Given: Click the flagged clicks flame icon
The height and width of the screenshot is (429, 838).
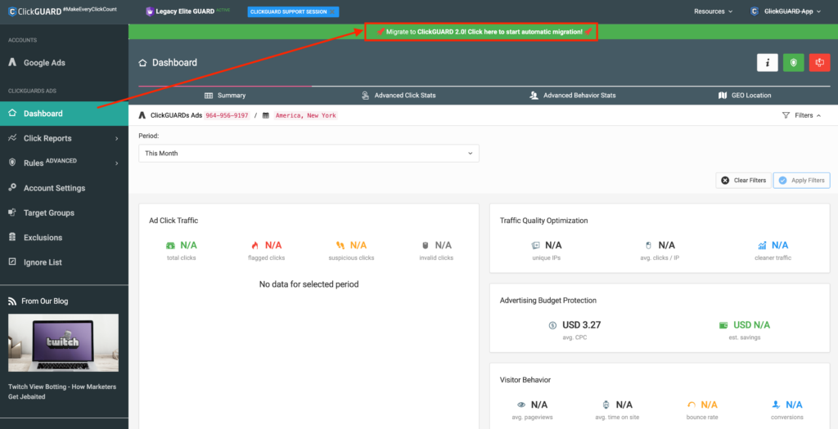Looking at the screenshot, I should coord(255,245).
